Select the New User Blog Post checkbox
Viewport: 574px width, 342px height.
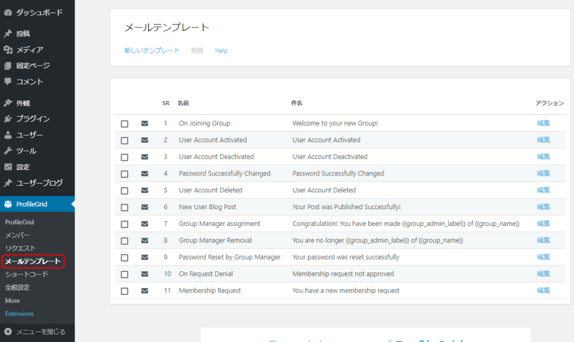click(x=124, y=207)
